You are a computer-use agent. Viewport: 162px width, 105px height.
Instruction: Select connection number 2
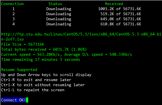click(x=14, y=14)
